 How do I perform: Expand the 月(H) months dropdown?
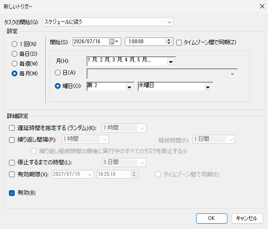pyautogui.click(x=171, y=62)
